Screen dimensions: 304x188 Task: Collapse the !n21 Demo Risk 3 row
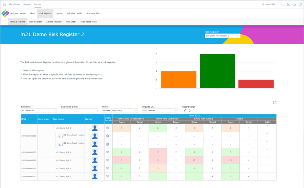point(54,126)
